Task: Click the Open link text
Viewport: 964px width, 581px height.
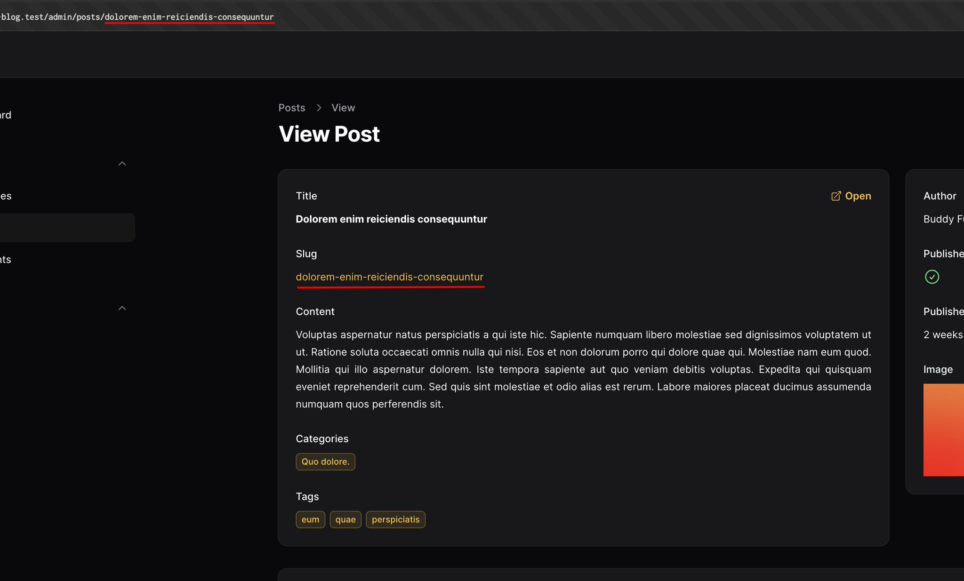Action: coord(858,196)
